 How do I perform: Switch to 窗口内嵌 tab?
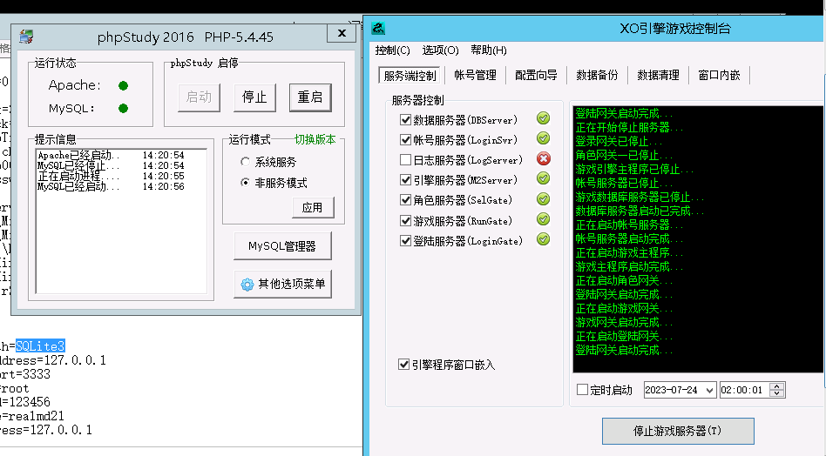tap(719, 75)
